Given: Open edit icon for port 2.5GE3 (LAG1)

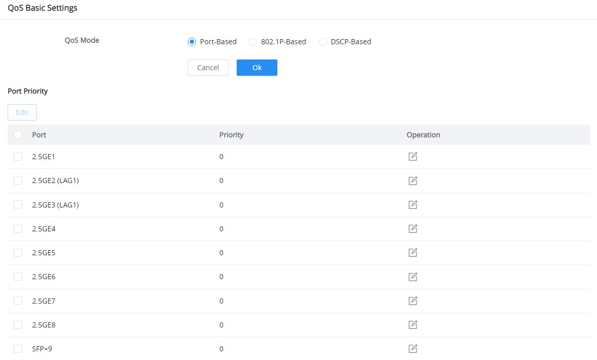Looking at the screenshot, I should [413, 205].
